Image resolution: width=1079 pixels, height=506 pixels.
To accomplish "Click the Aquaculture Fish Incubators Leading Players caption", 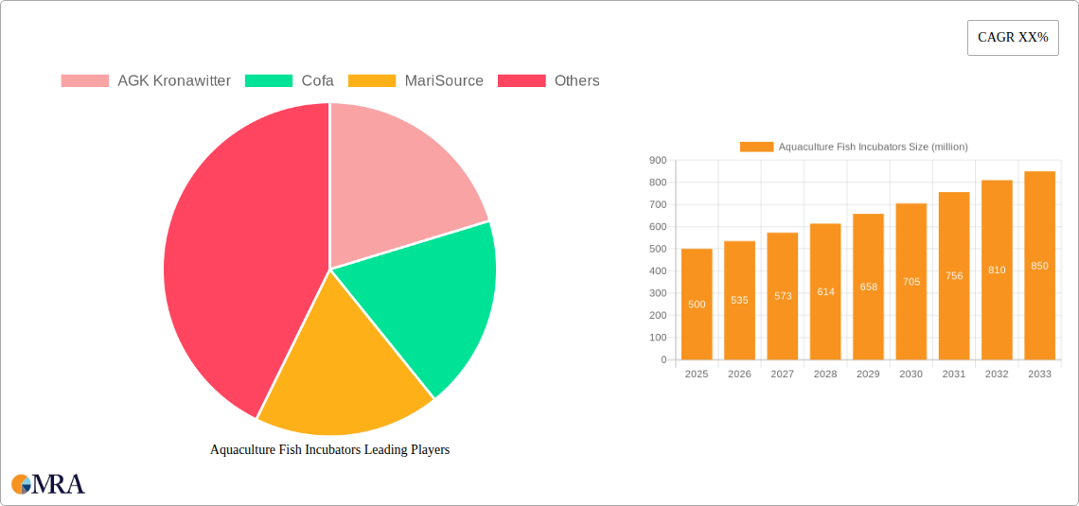I will (x=329, y=450).
